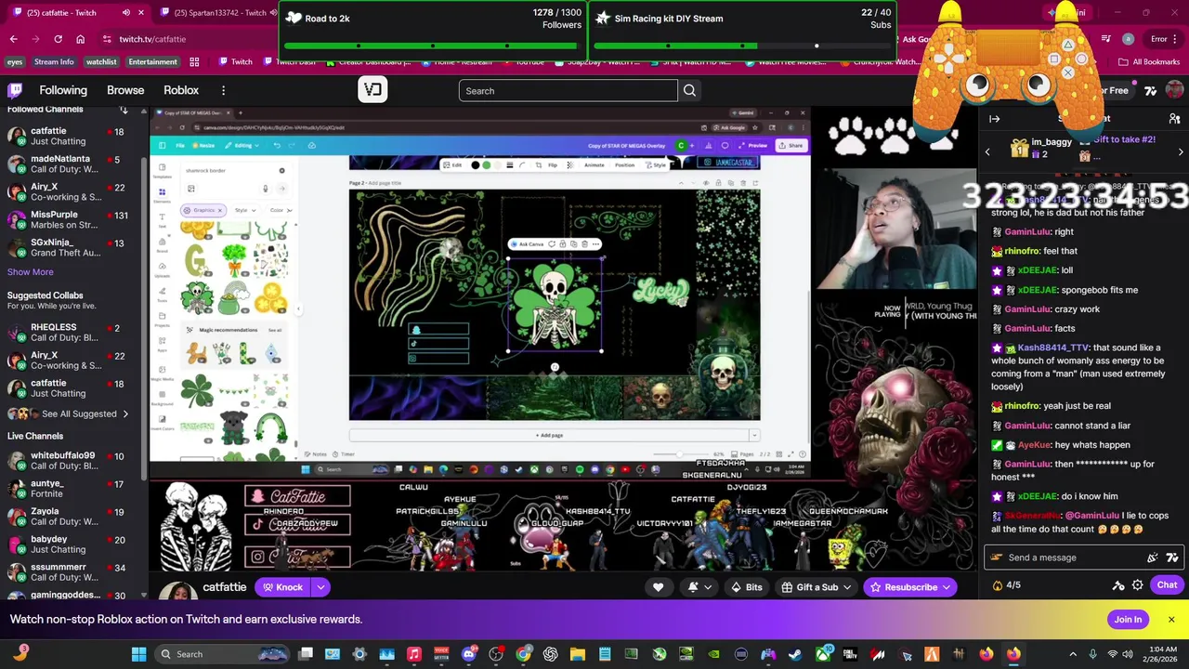Open Discord from the taskbar
This screenshot has width=1189, height=669.
pyautogui.click(x=468, y=654)
